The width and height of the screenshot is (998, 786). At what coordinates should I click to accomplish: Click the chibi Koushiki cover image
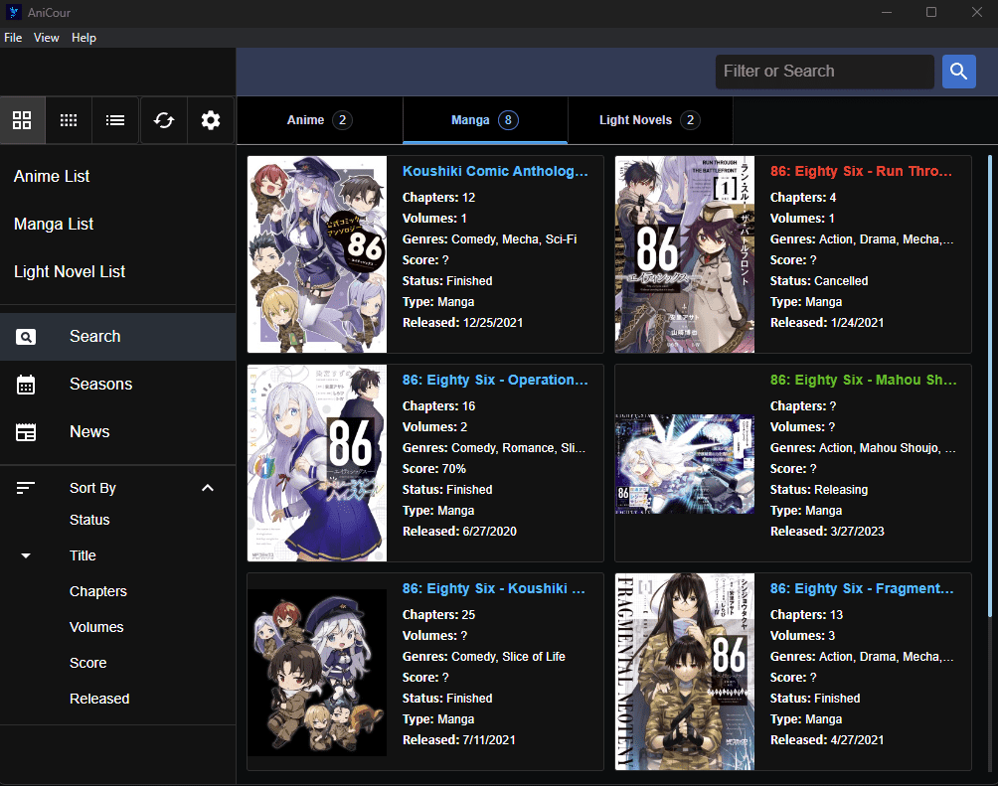click(x=317, y=673)
